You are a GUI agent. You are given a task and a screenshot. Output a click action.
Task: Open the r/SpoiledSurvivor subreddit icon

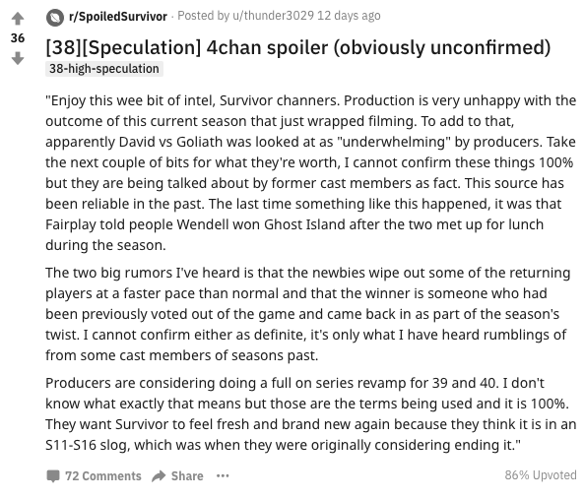(55, 17)
